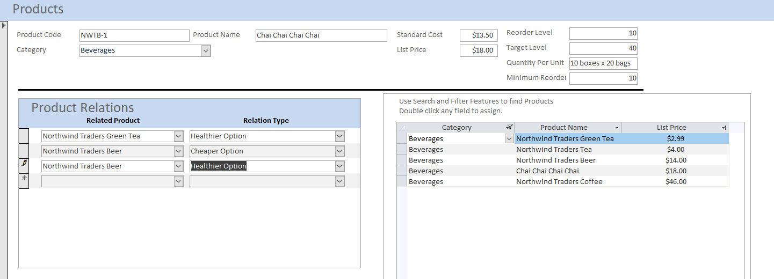Click the main form record selector arrow

[x=4, y=26]
